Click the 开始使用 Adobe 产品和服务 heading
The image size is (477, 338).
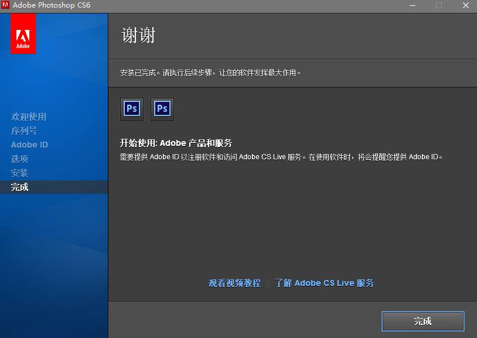(x=177, y=143)
